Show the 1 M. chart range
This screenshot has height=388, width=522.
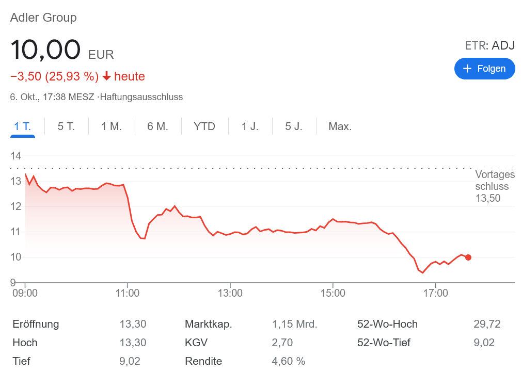pos(112,126)
